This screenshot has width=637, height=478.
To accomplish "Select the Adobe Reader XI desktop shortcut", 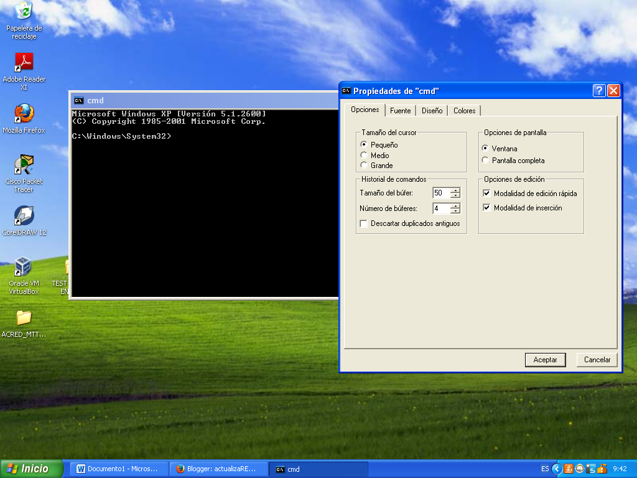I will click(24, 72).
